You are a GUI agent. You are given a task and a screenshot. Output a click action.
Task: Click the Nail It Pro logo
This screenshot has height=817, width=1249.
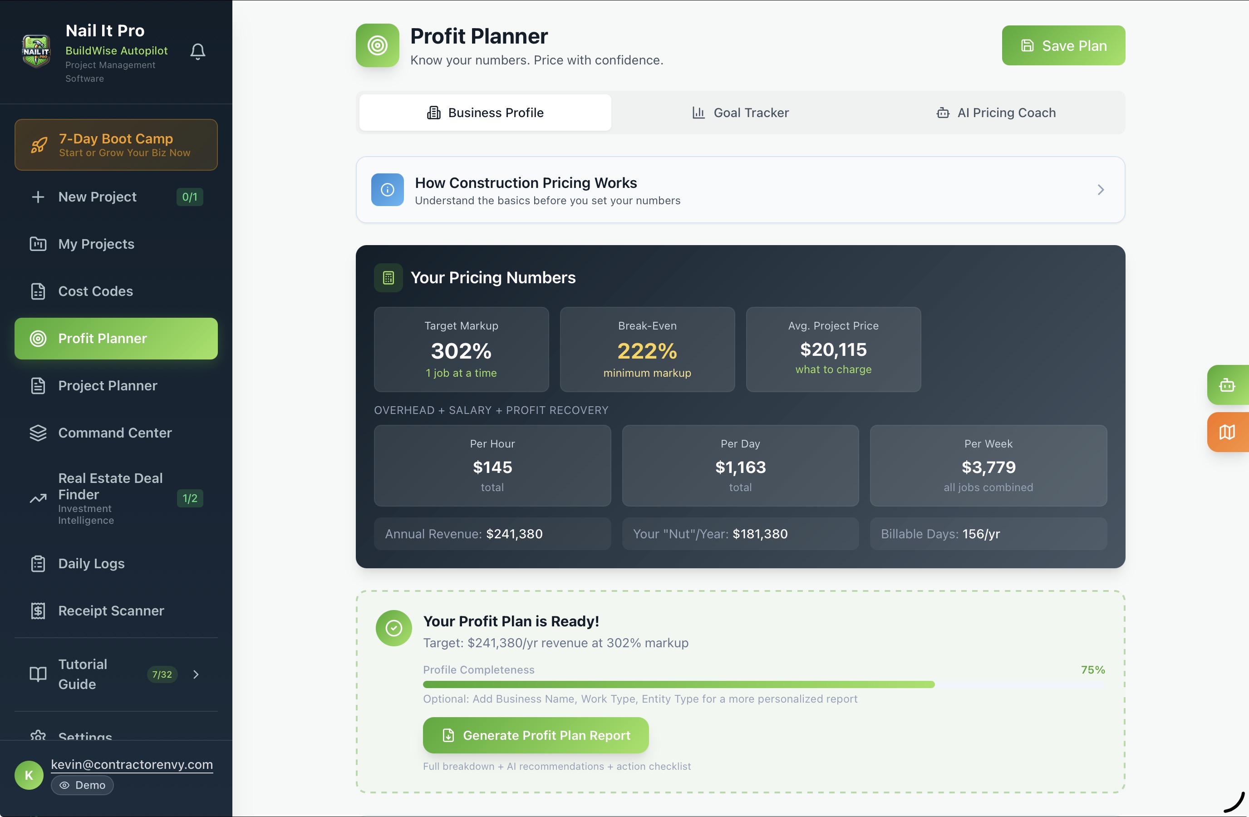(36, 51)
